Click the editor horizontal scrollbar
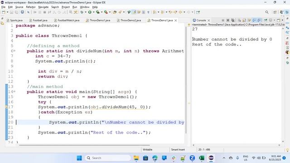Image resolution: width=290 pixels, height=163 pixels. coord(84,145)
